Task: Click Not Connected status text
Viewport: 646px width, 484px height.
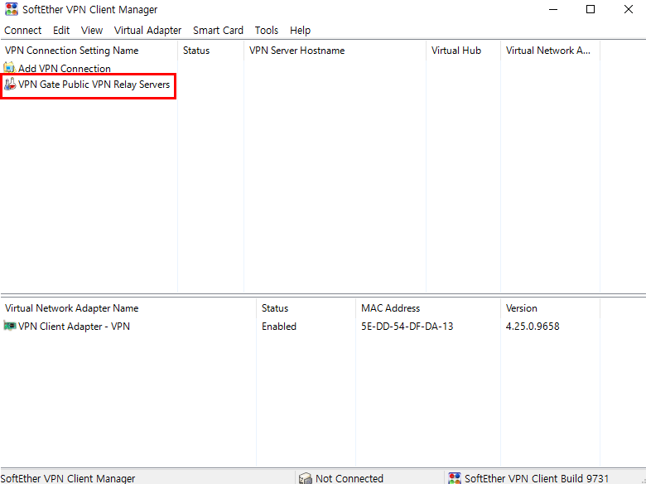Action: pyautogui.click(x=350, y=478)
